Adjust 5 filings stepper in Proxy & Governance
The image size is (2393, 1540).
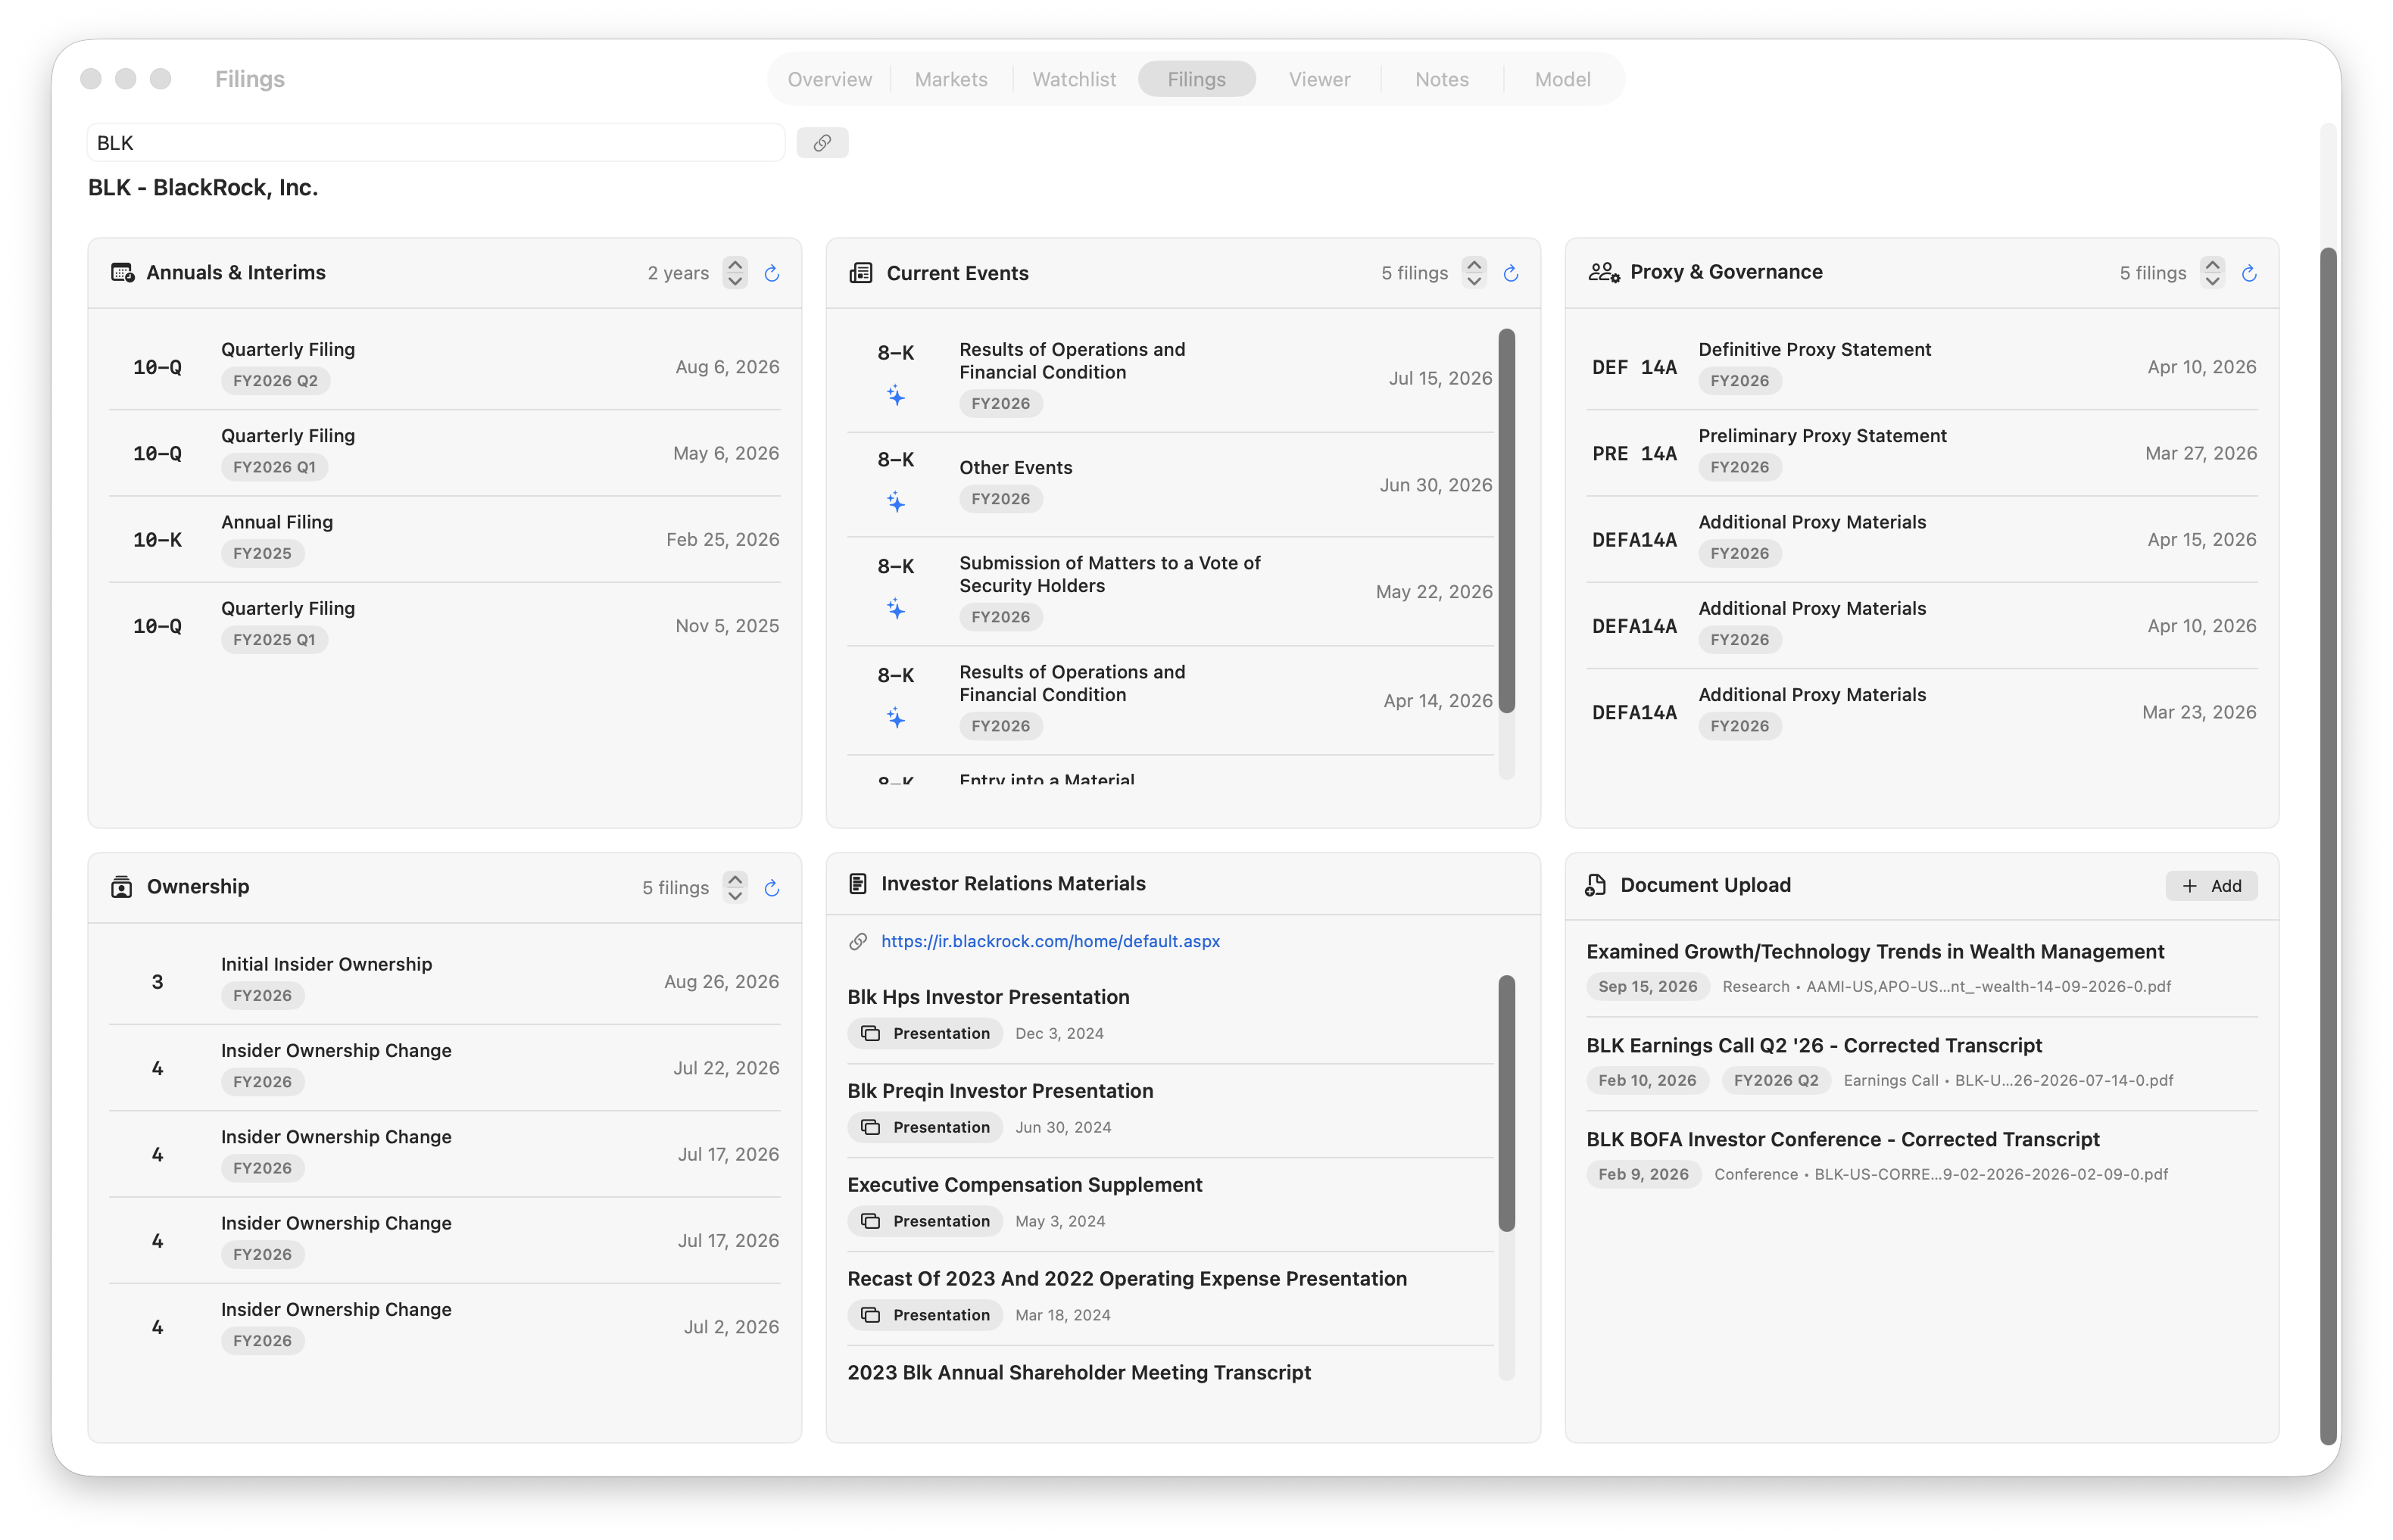2212,273
